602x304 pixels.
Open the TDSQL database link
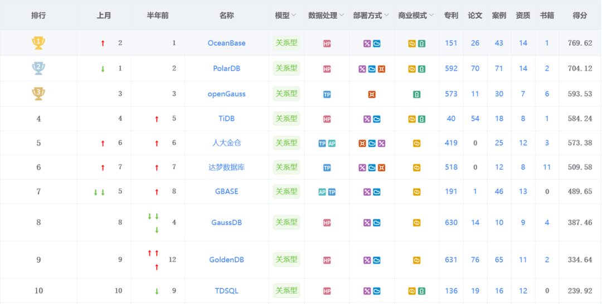coord(226,291)
